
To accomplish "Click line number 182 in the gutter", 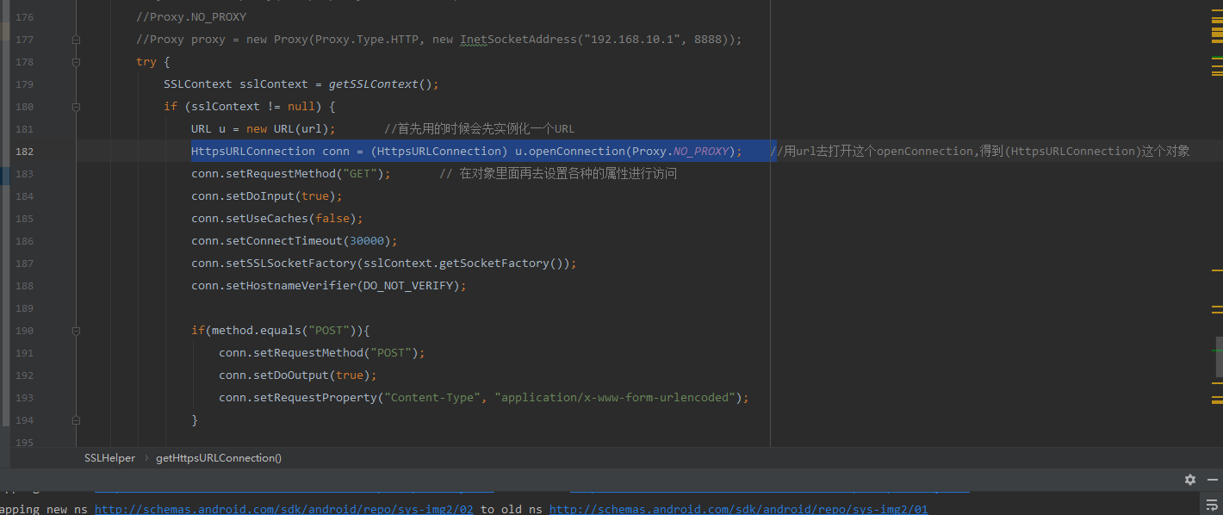I will click(x=24, y=152).
